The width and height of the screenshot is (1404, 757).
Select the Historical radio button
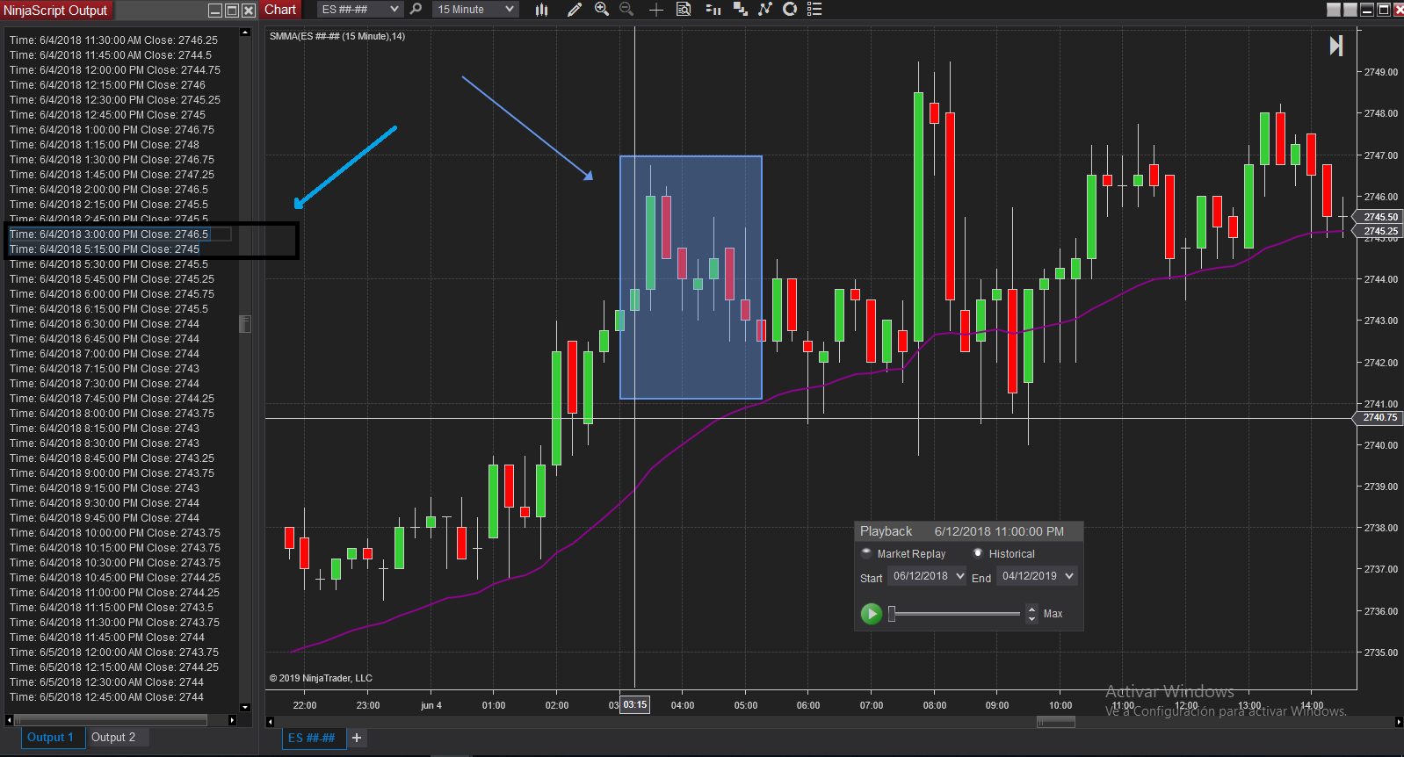[978, 553]
